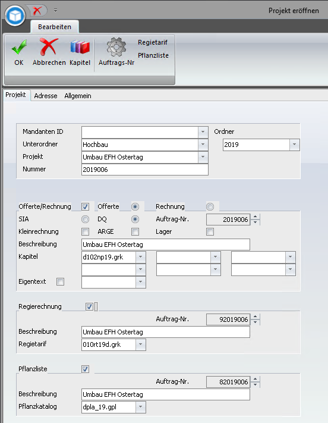Open the quick-access toolbar customize arrow
This screenshot has width=328, height=423.
point(55,10)
